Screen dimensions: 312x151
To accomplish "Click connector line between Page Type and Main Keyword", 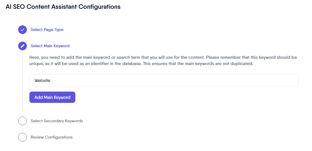I will [x=23, y=38].
